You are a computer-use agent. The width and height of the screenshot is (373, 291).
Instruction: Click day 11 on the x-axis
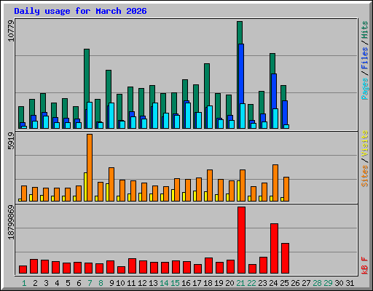pyautogui.click(x=131, y=283)
